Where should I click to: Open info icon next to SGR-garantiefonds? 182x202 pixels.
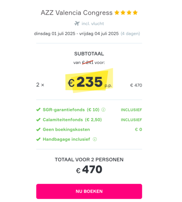[x=104, y=110]
